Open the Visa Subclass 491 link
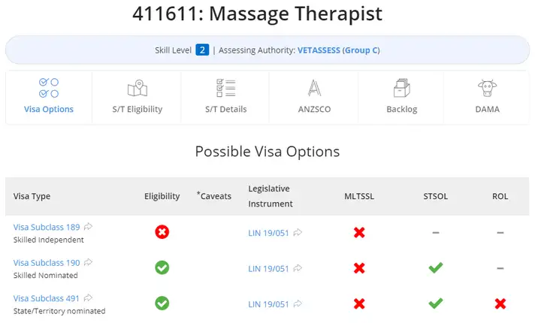Viewport: 541px width, 323px height. (47, 298)
